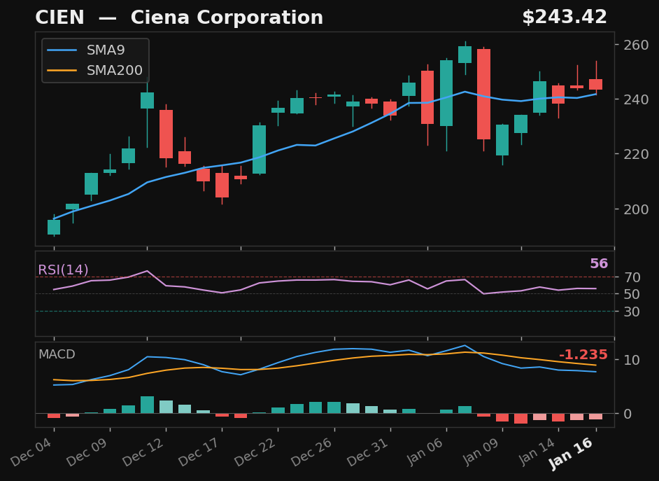Click the Dec 17 red candlestick
Image resolution: width=659 pixels, height=481 pixels.
pyautogui.click(x=222, y=185)
